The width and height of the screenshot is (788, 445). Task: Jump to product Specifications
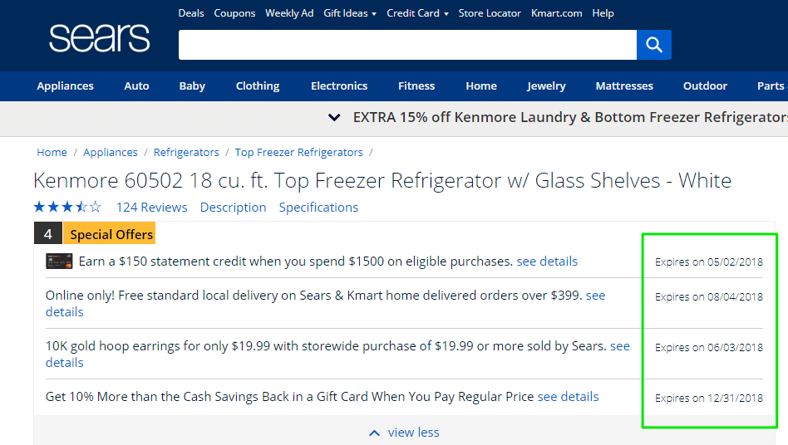pos(318,208)
